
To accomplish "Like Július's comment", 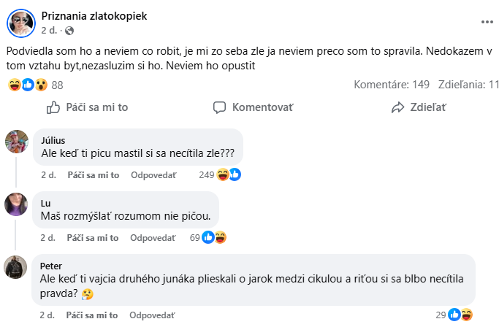I will click(x=93, y=175).
